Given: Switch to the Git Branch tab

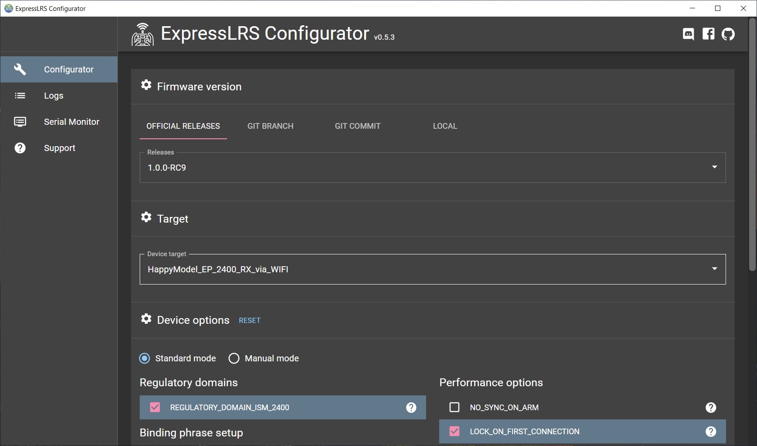Looking at the screenshot, I should pyautogui.click(x=271, y=126).
